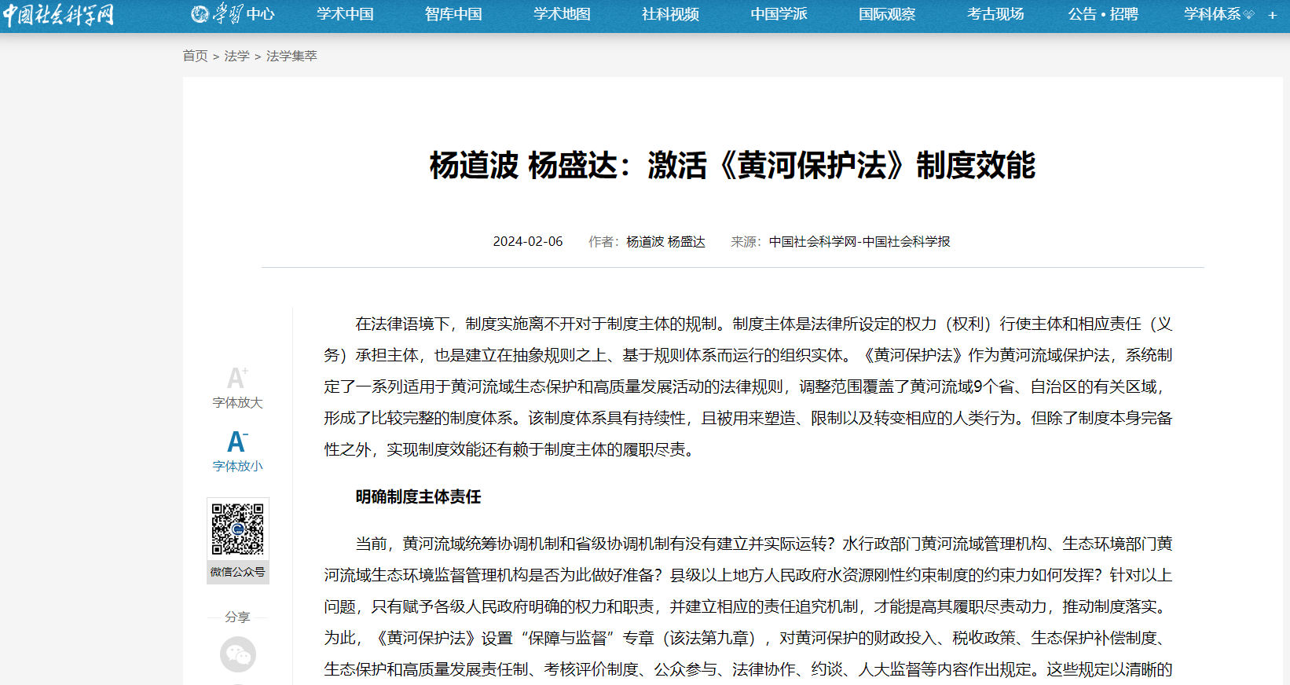Viewport: 1290px width, 685px height.
Task: Open the 公告・招聘 page
Action: (1103, 14)
